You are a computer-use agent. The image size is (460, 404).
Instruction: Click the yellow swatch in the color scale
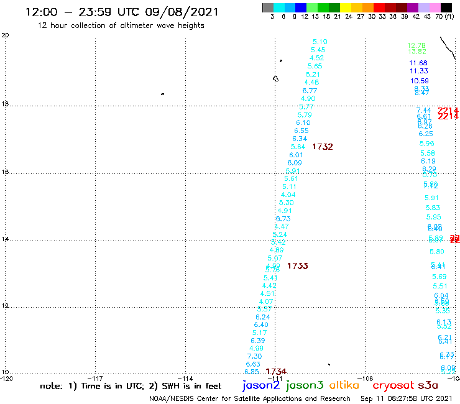click(x=346, y=7)
